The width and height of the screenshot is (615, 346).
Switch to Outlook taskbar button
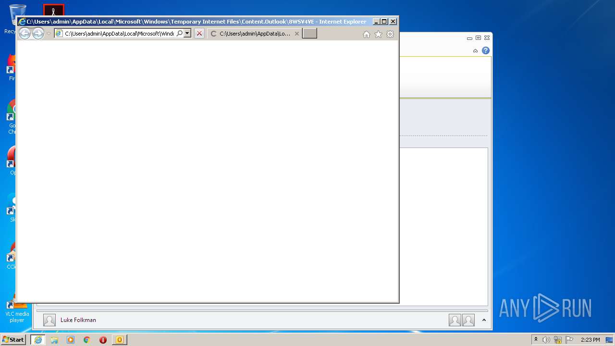120,340
